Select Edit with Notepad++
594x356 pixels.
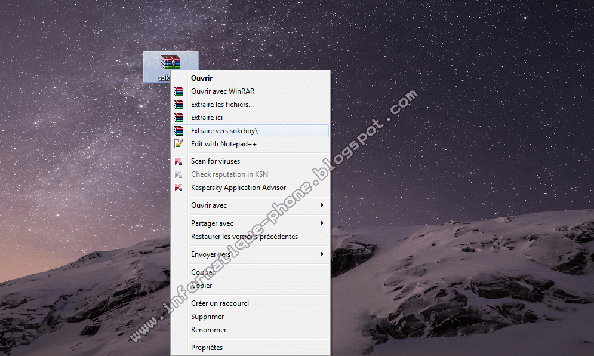click(250, 144)
